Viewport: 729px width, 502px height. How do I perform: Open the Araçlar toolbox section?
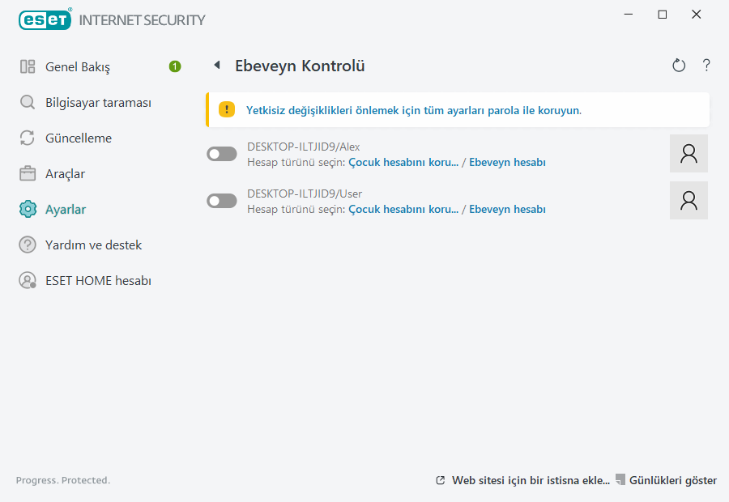pyautogui.click(x=66, y=173)
